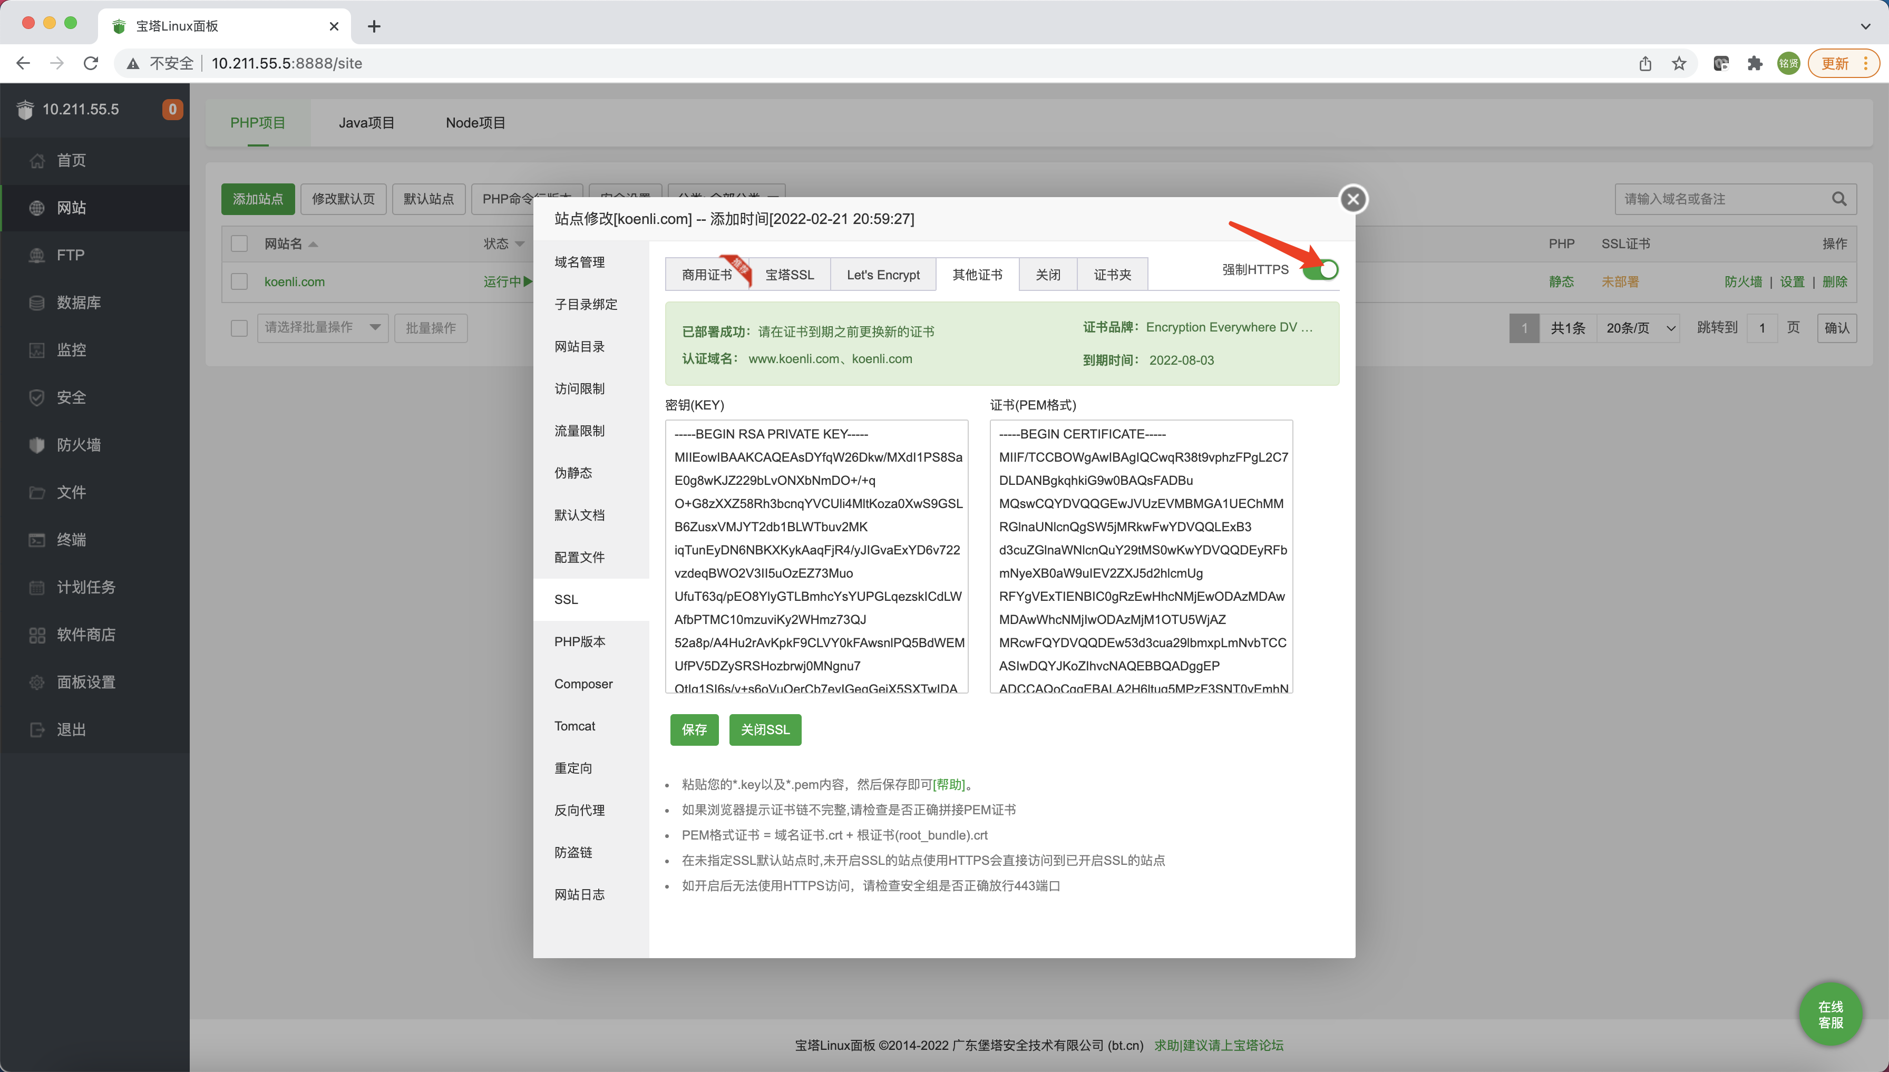The image size is (1889, 1072).
Task: Click the 安全 shield icon
Action: pos(37,397)
